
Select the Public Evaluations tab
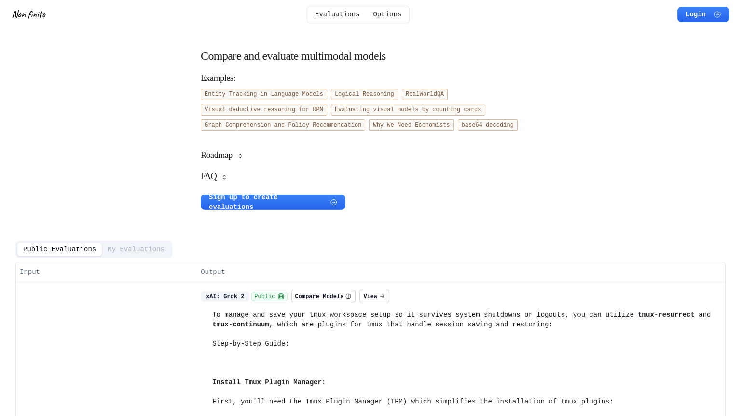(59, 249)
